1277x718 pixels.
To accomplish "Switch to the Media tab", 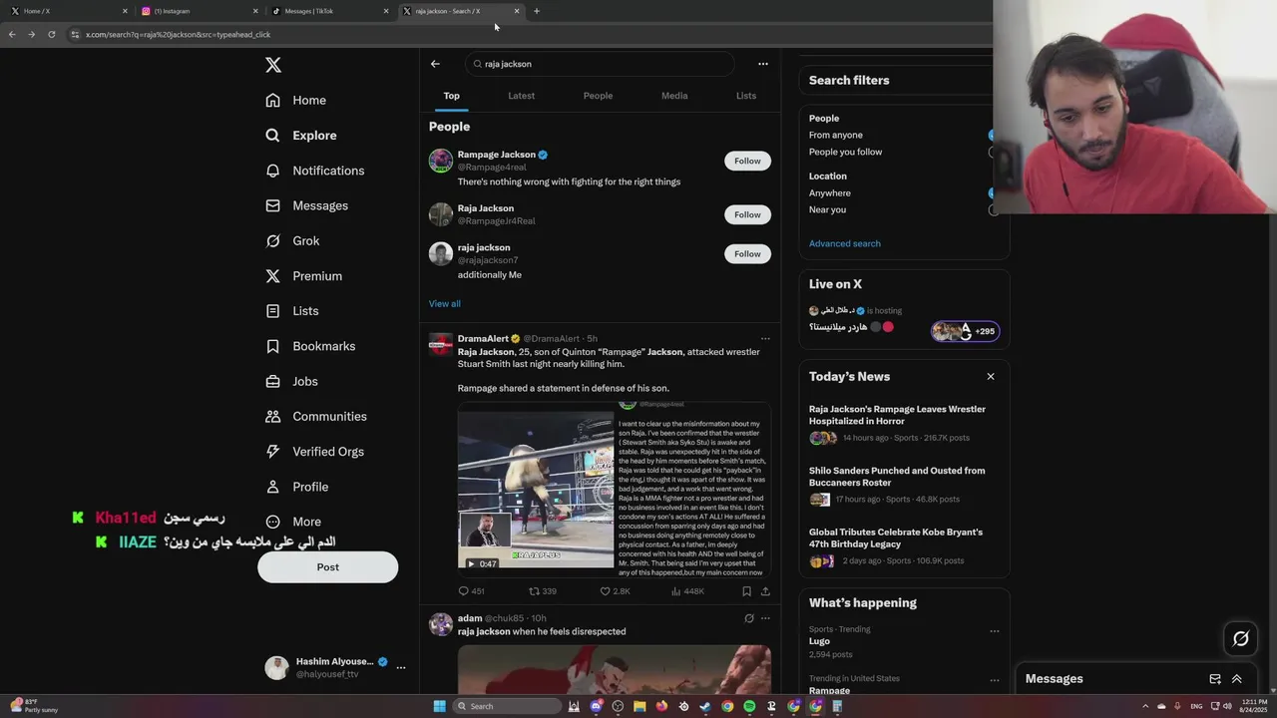I will tap(674, 96).
